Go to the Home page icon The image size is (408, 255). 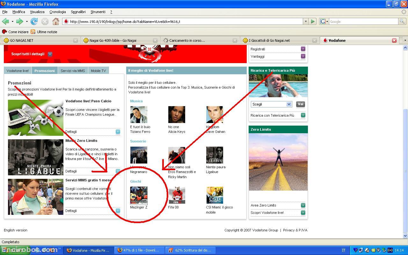56,21
